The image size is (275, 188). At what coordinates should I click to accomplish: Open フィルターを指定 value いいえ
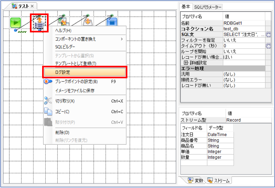(x=244, y=40)
